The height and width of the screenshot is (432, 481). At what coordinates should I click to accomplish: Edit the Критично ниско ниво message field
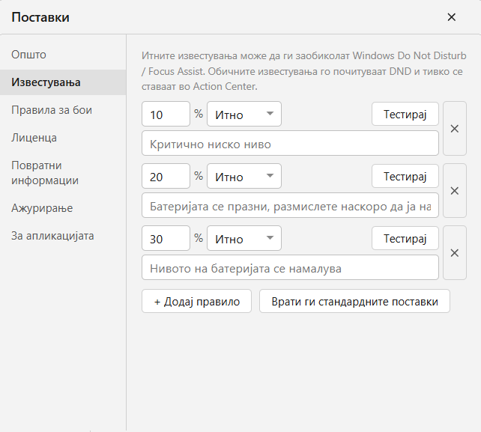(x=290, y=143)
